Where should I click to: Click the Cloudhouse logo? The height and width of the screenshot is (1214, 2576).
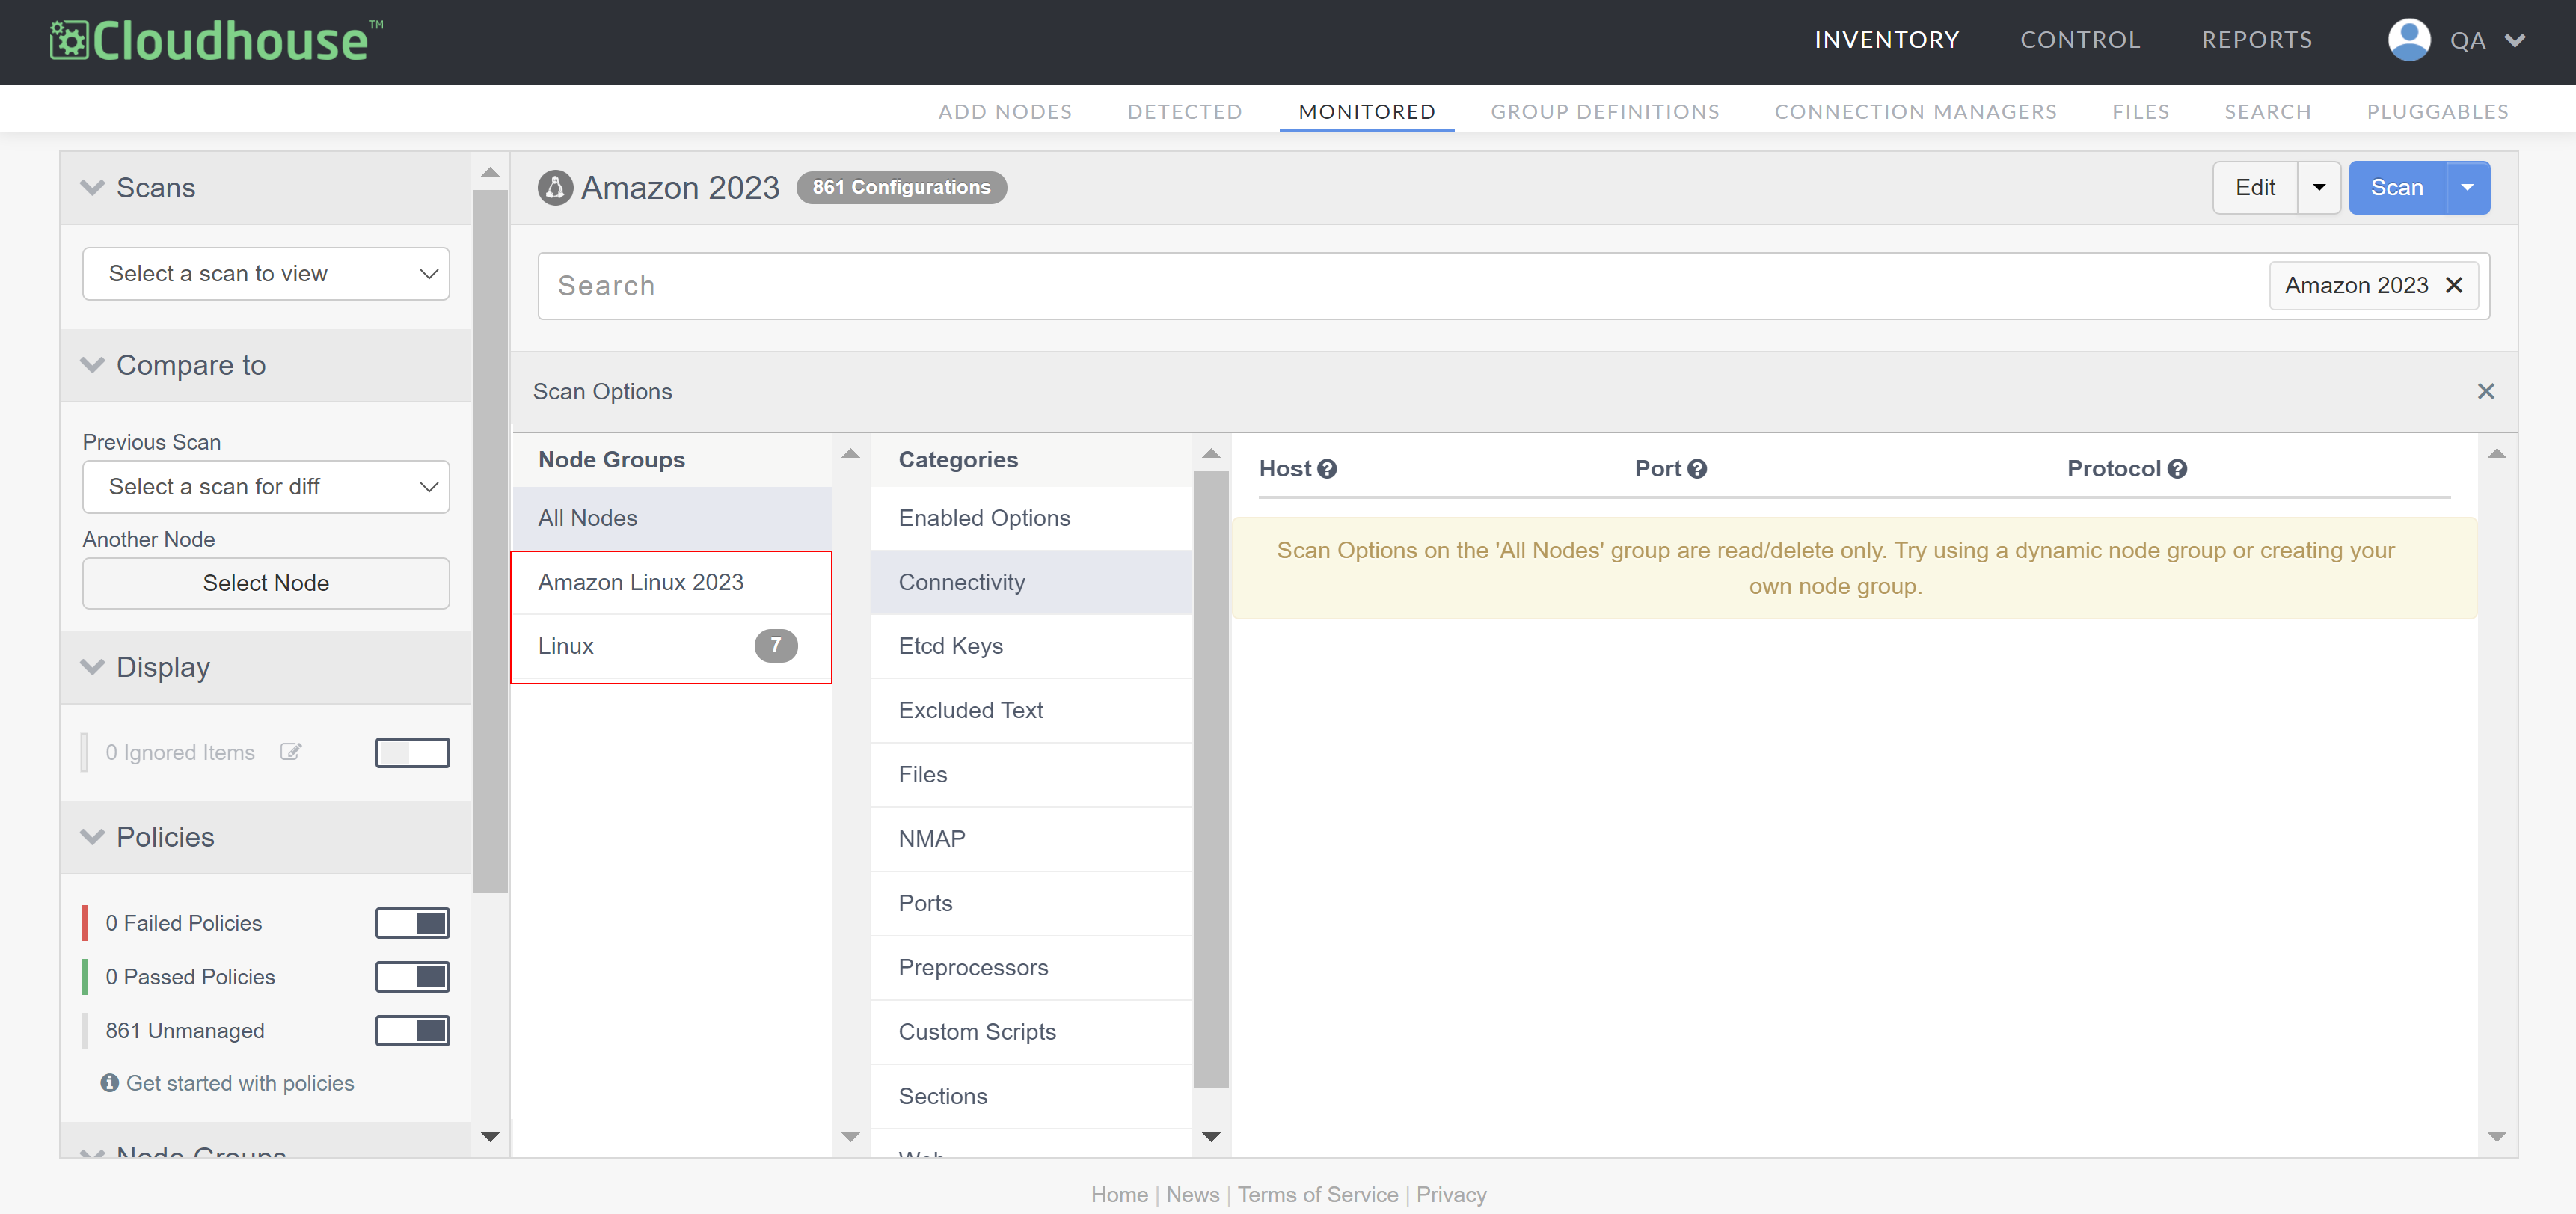click(216, 40)
